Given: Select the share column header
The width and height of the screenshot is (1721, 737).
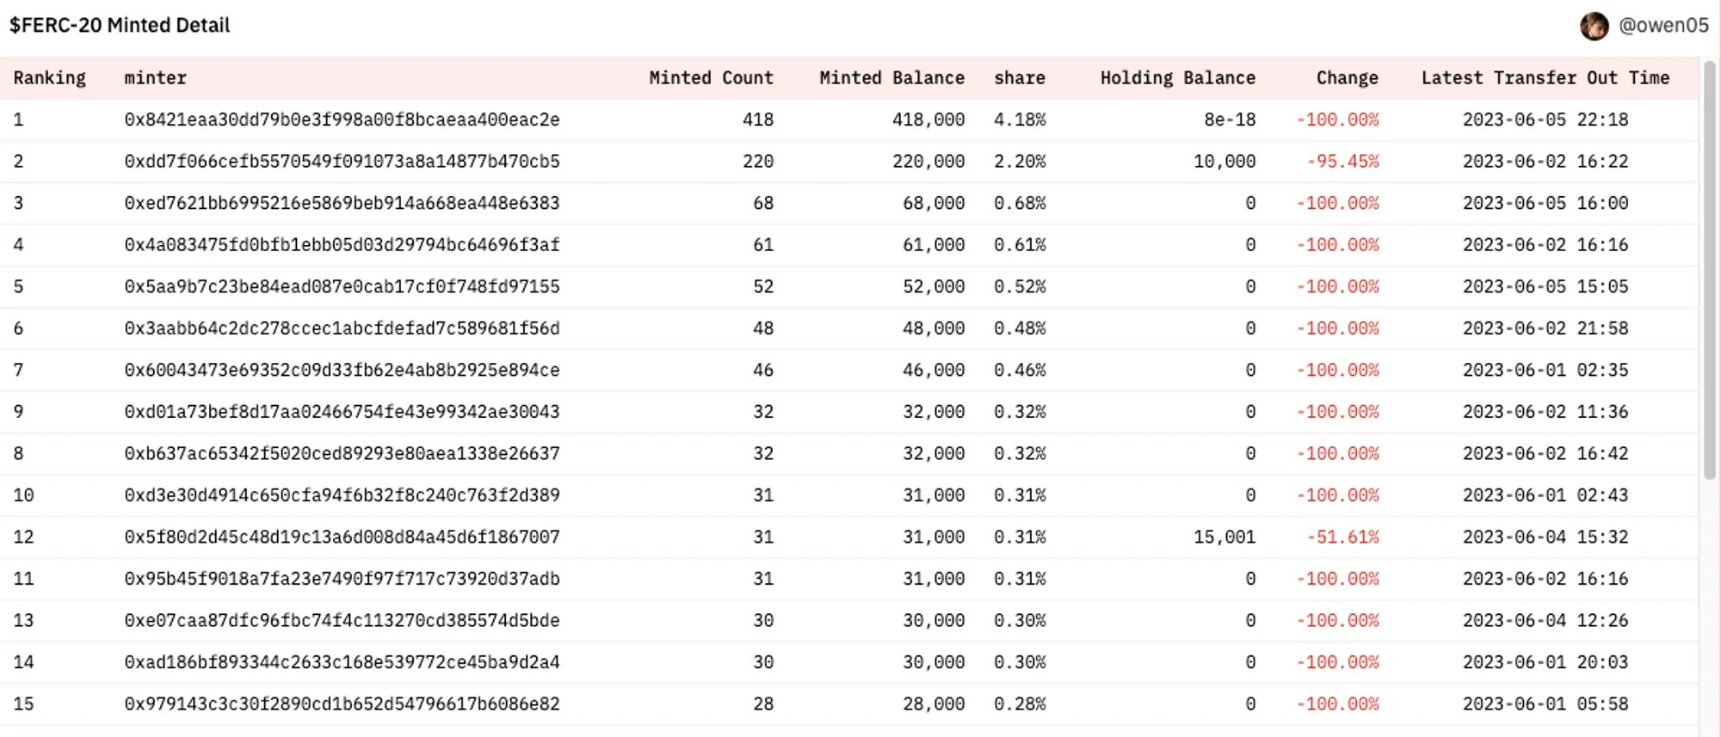Looking at the screenshot, I should (1020, 78).
